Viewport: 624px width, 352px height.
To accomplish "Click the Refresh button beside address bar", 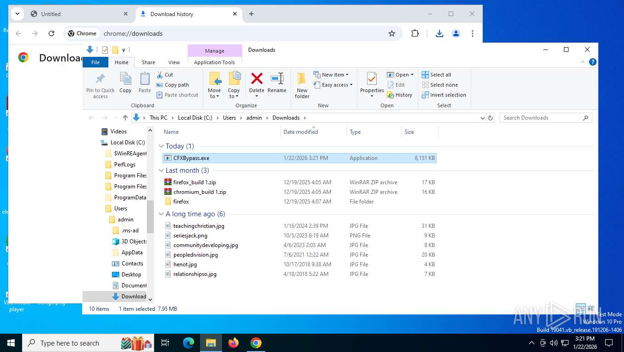I will pyautogui.click(x=490, y=118).
